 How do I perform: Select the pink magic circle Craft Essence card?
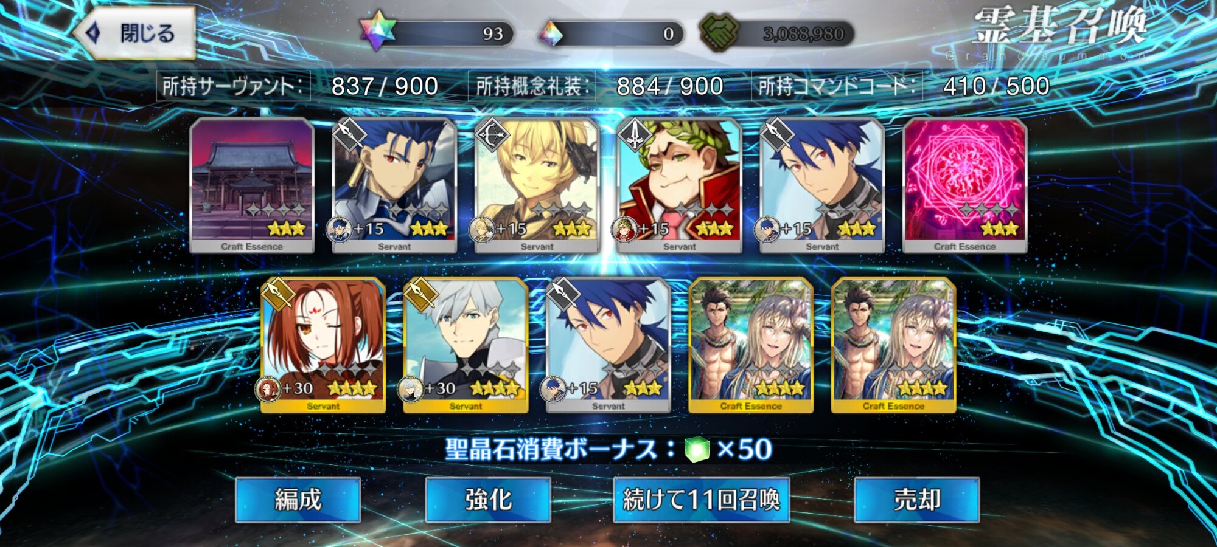(965, 185)
